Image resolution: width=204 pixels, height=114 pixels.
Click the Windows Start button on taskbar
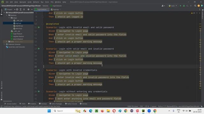tap(49, 111)
